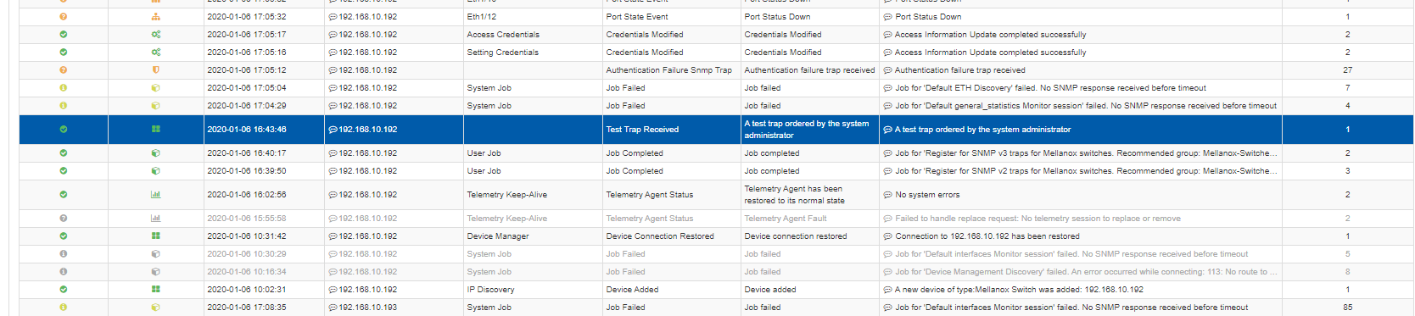Click the green grid icon in highlighted Test Trap row
Viewport: 1415px width, 316px height.
point(155,130)
